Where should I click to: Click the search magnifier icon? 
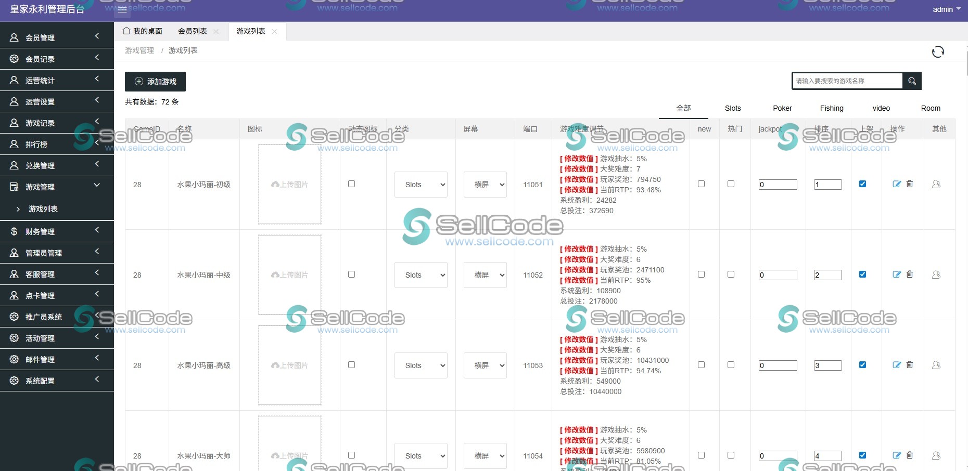coord(912,81)
